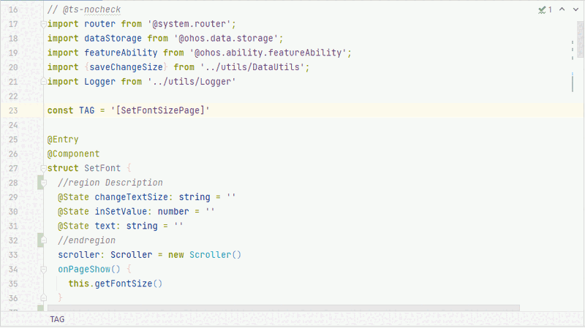This screenshot has width=585, height=328.
Task: Select the TAG breadcrumb item
Action: click(x=57, y=319)
